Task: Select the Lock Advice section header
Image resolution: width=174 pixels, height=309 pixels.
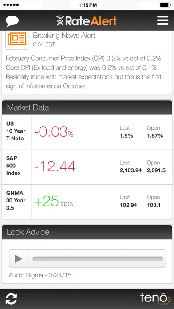Action: coord(87,232)
